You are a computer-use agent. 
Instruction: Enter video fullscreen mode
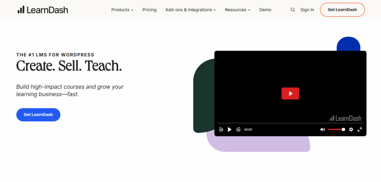click(x=360, y=129)
